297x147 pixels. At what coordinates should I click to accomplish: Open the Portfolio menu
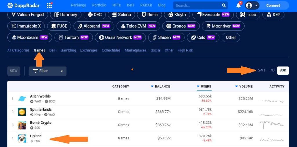[x=99, y=5]
